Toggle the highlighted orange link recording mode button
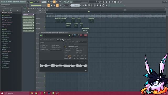168x95 pixels. (x=54, y=2)
